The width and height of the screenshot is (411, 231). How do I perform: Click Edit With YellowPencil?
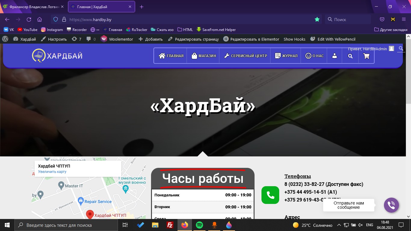coord(333,39)
